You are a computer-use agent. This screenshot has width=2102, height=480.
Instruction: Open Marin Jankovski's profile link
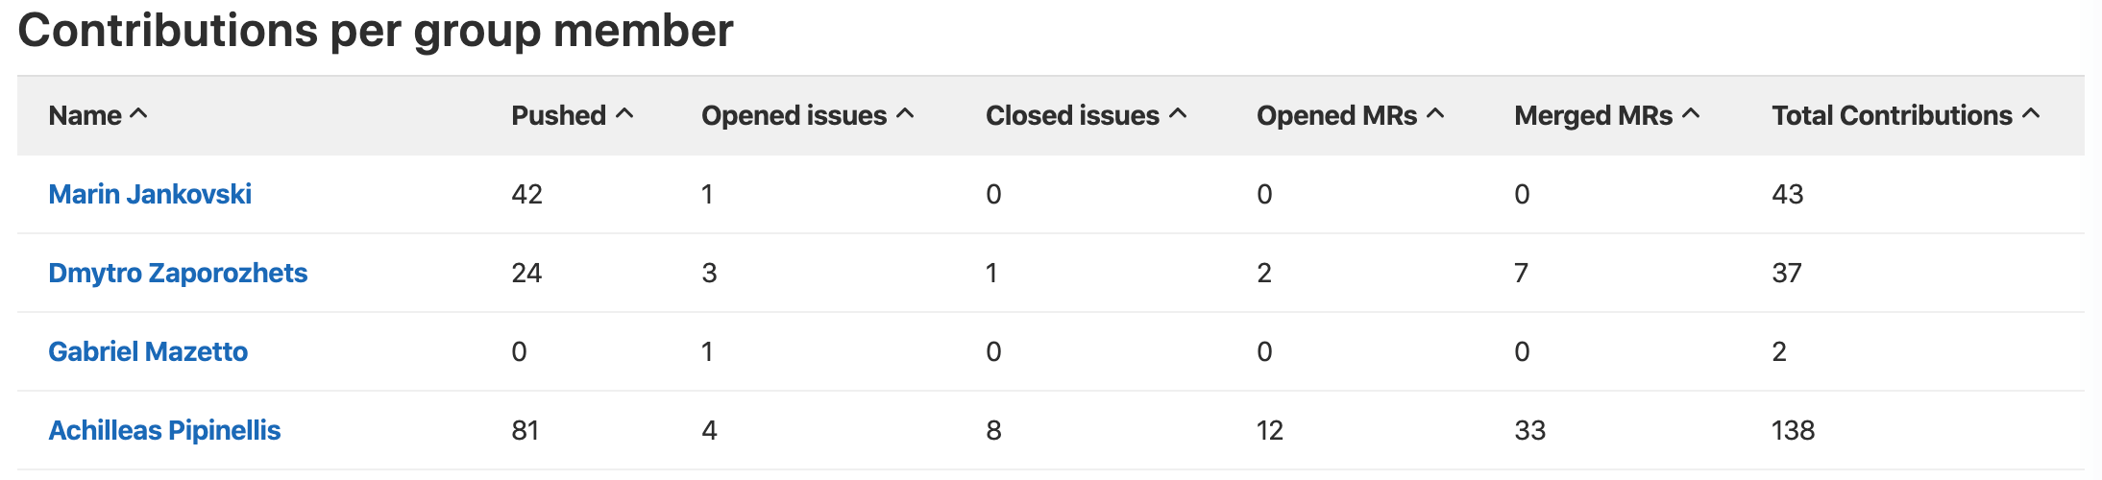pos(150,194)
